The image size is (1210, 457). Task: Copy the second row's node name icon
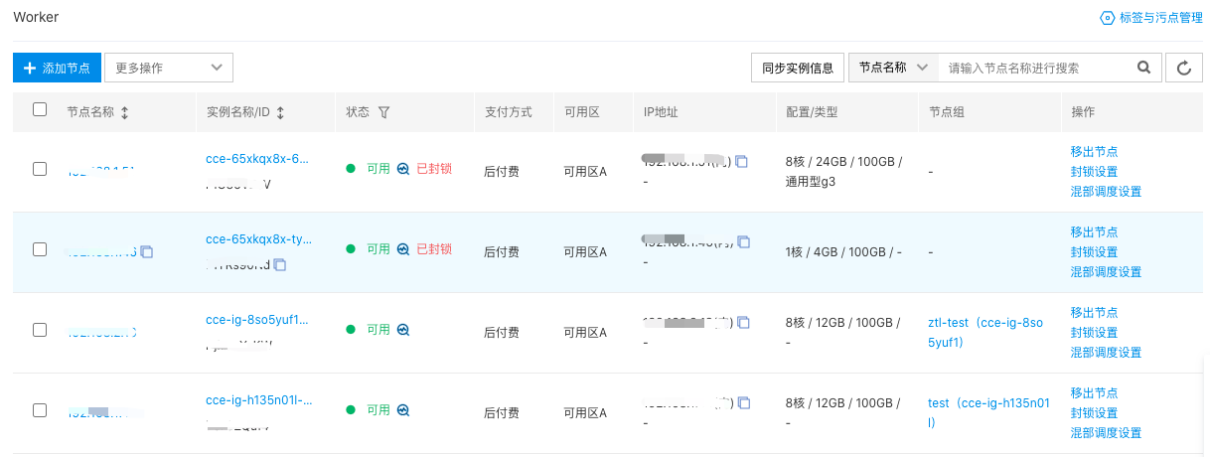(x=147, y=252)
